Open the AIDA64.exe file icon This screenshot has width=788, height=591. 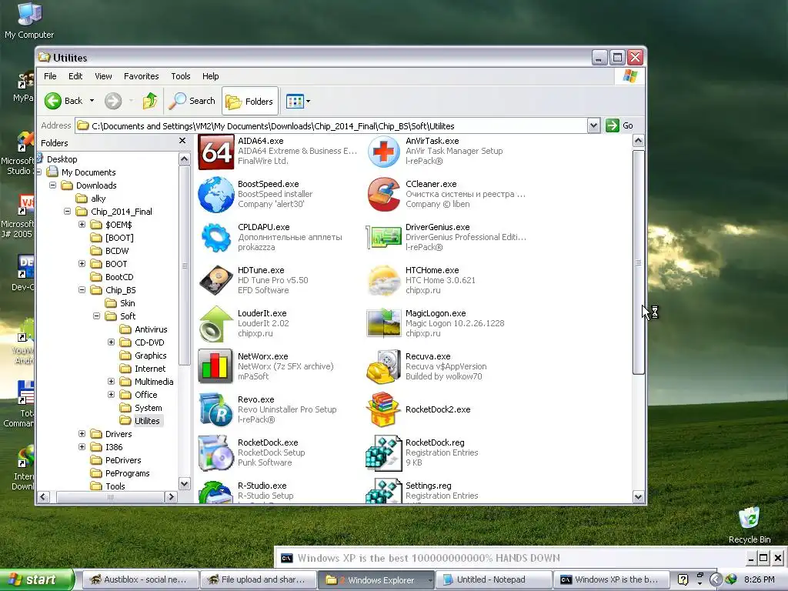[216, 152]
